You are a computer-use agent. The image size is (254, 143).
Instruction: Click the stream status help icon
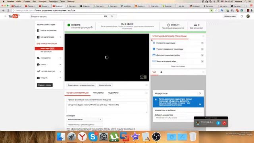click(92, 27)
